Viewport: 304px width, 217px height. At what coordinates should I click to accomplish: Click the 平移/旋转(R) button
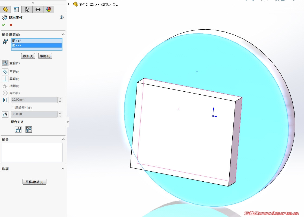pyautogui.click(x=34, y=182)
